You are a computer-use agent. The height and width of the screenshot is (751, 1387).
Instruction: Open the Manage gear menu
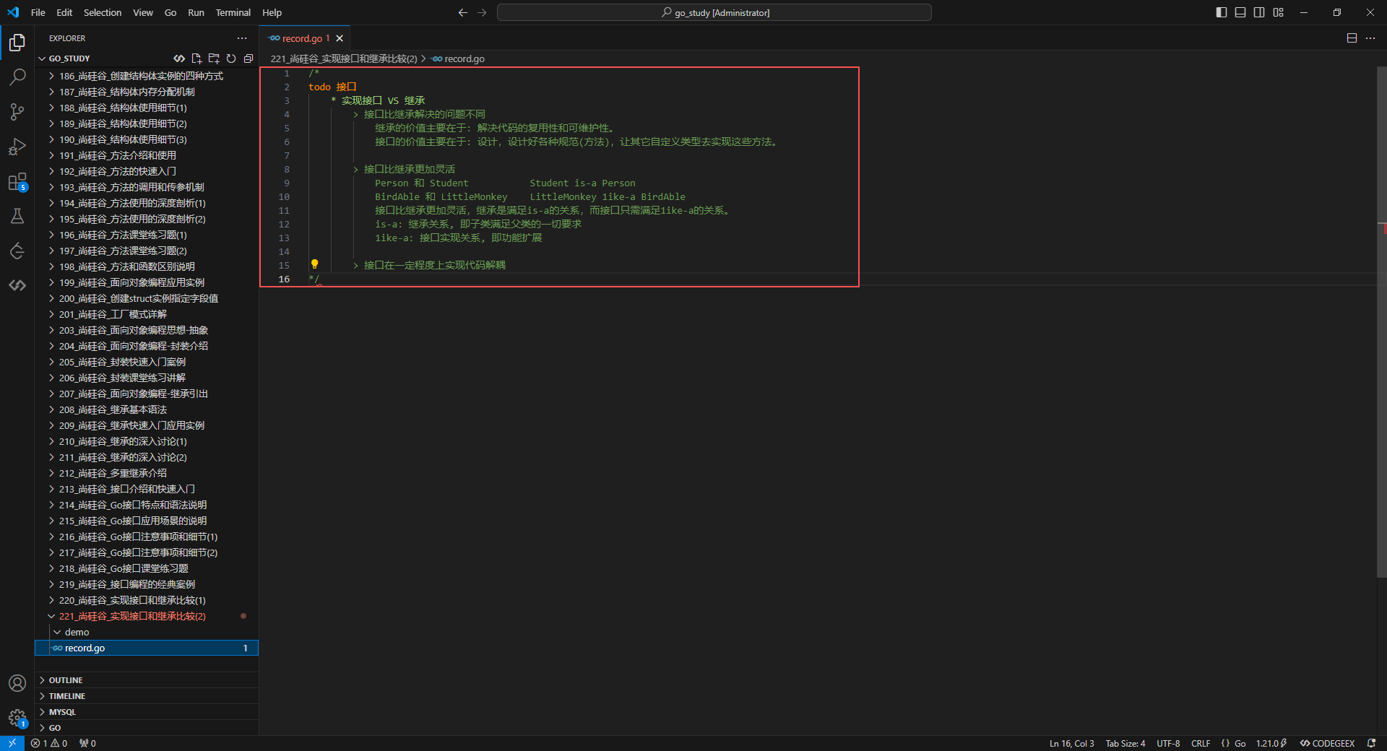(17, 718)
